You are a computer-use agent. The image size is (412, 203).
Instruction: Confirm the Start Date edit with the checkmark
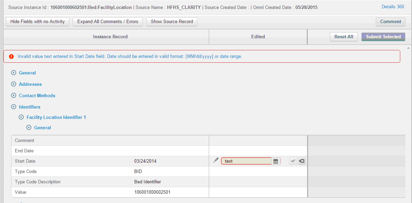pos(293,161)
